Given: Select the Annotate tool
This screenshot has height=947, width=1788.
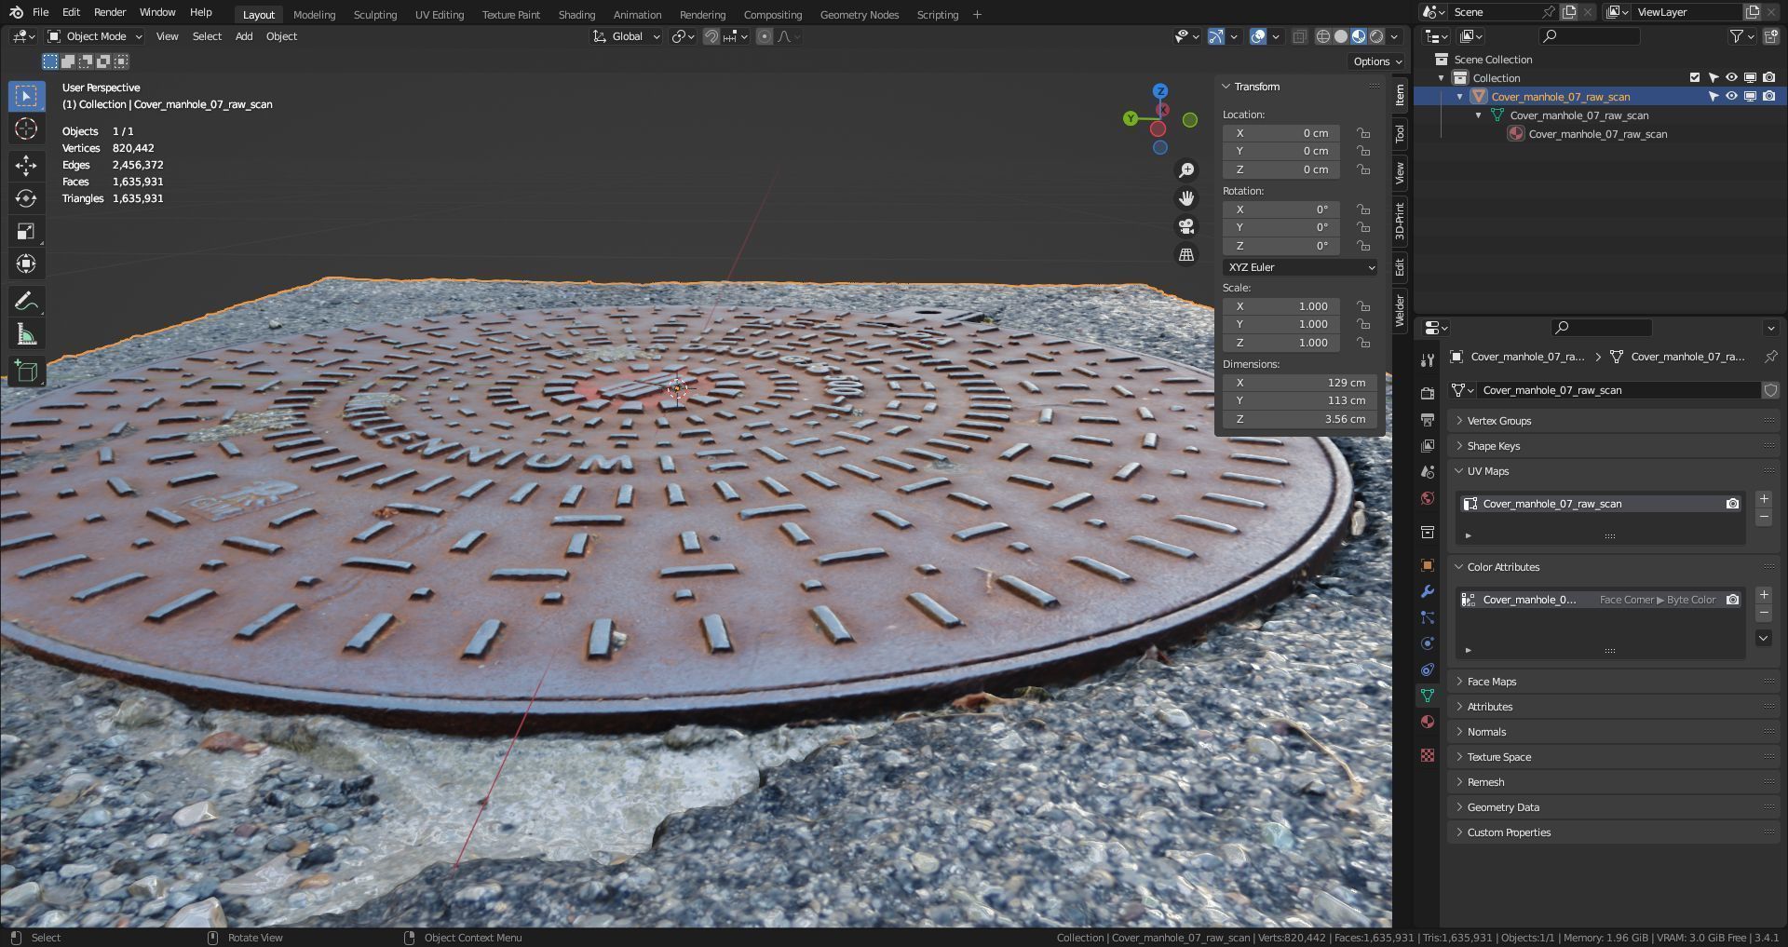Looking at the screenshot, I should tap(26, 302).
